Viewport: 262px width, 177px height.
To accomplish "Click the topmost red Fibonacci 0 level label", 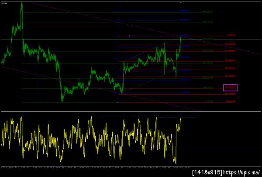I will (231, 35).
